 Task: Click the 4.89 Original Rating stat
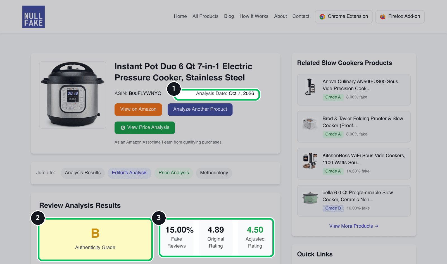click(x=216, y=237)
